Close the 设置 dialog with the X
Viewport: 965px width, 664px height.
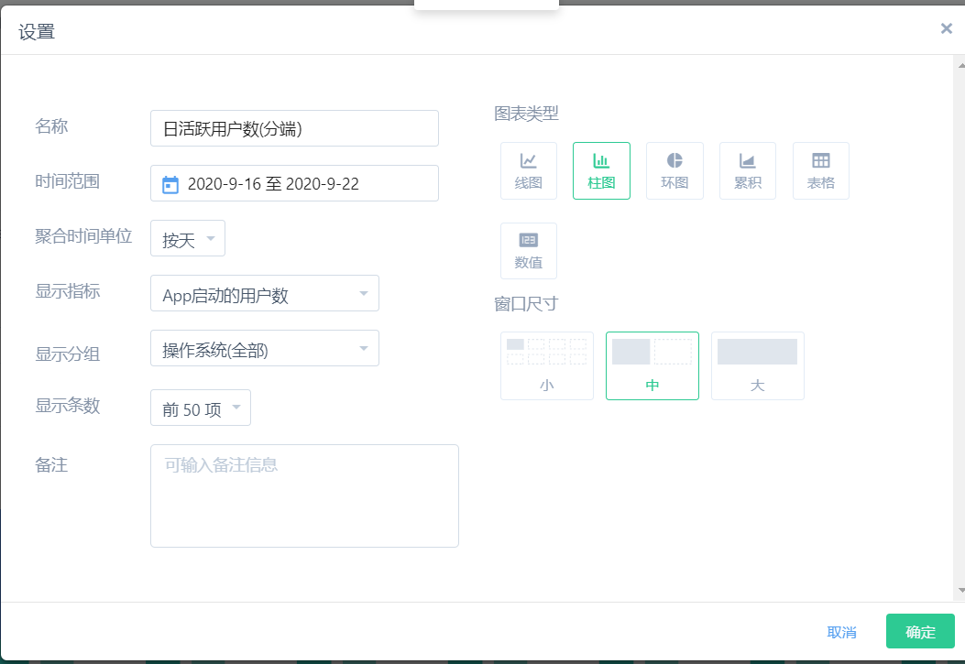pos(947,28)
